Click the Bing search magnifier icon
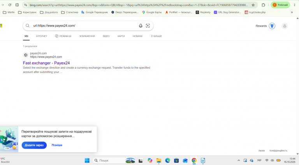The height and width of the screenshot is (165, 299). click(28, 26)
